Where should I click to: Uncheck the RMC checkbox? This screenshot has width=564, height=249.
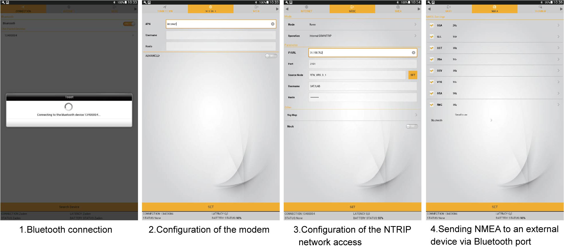point(431,105)
